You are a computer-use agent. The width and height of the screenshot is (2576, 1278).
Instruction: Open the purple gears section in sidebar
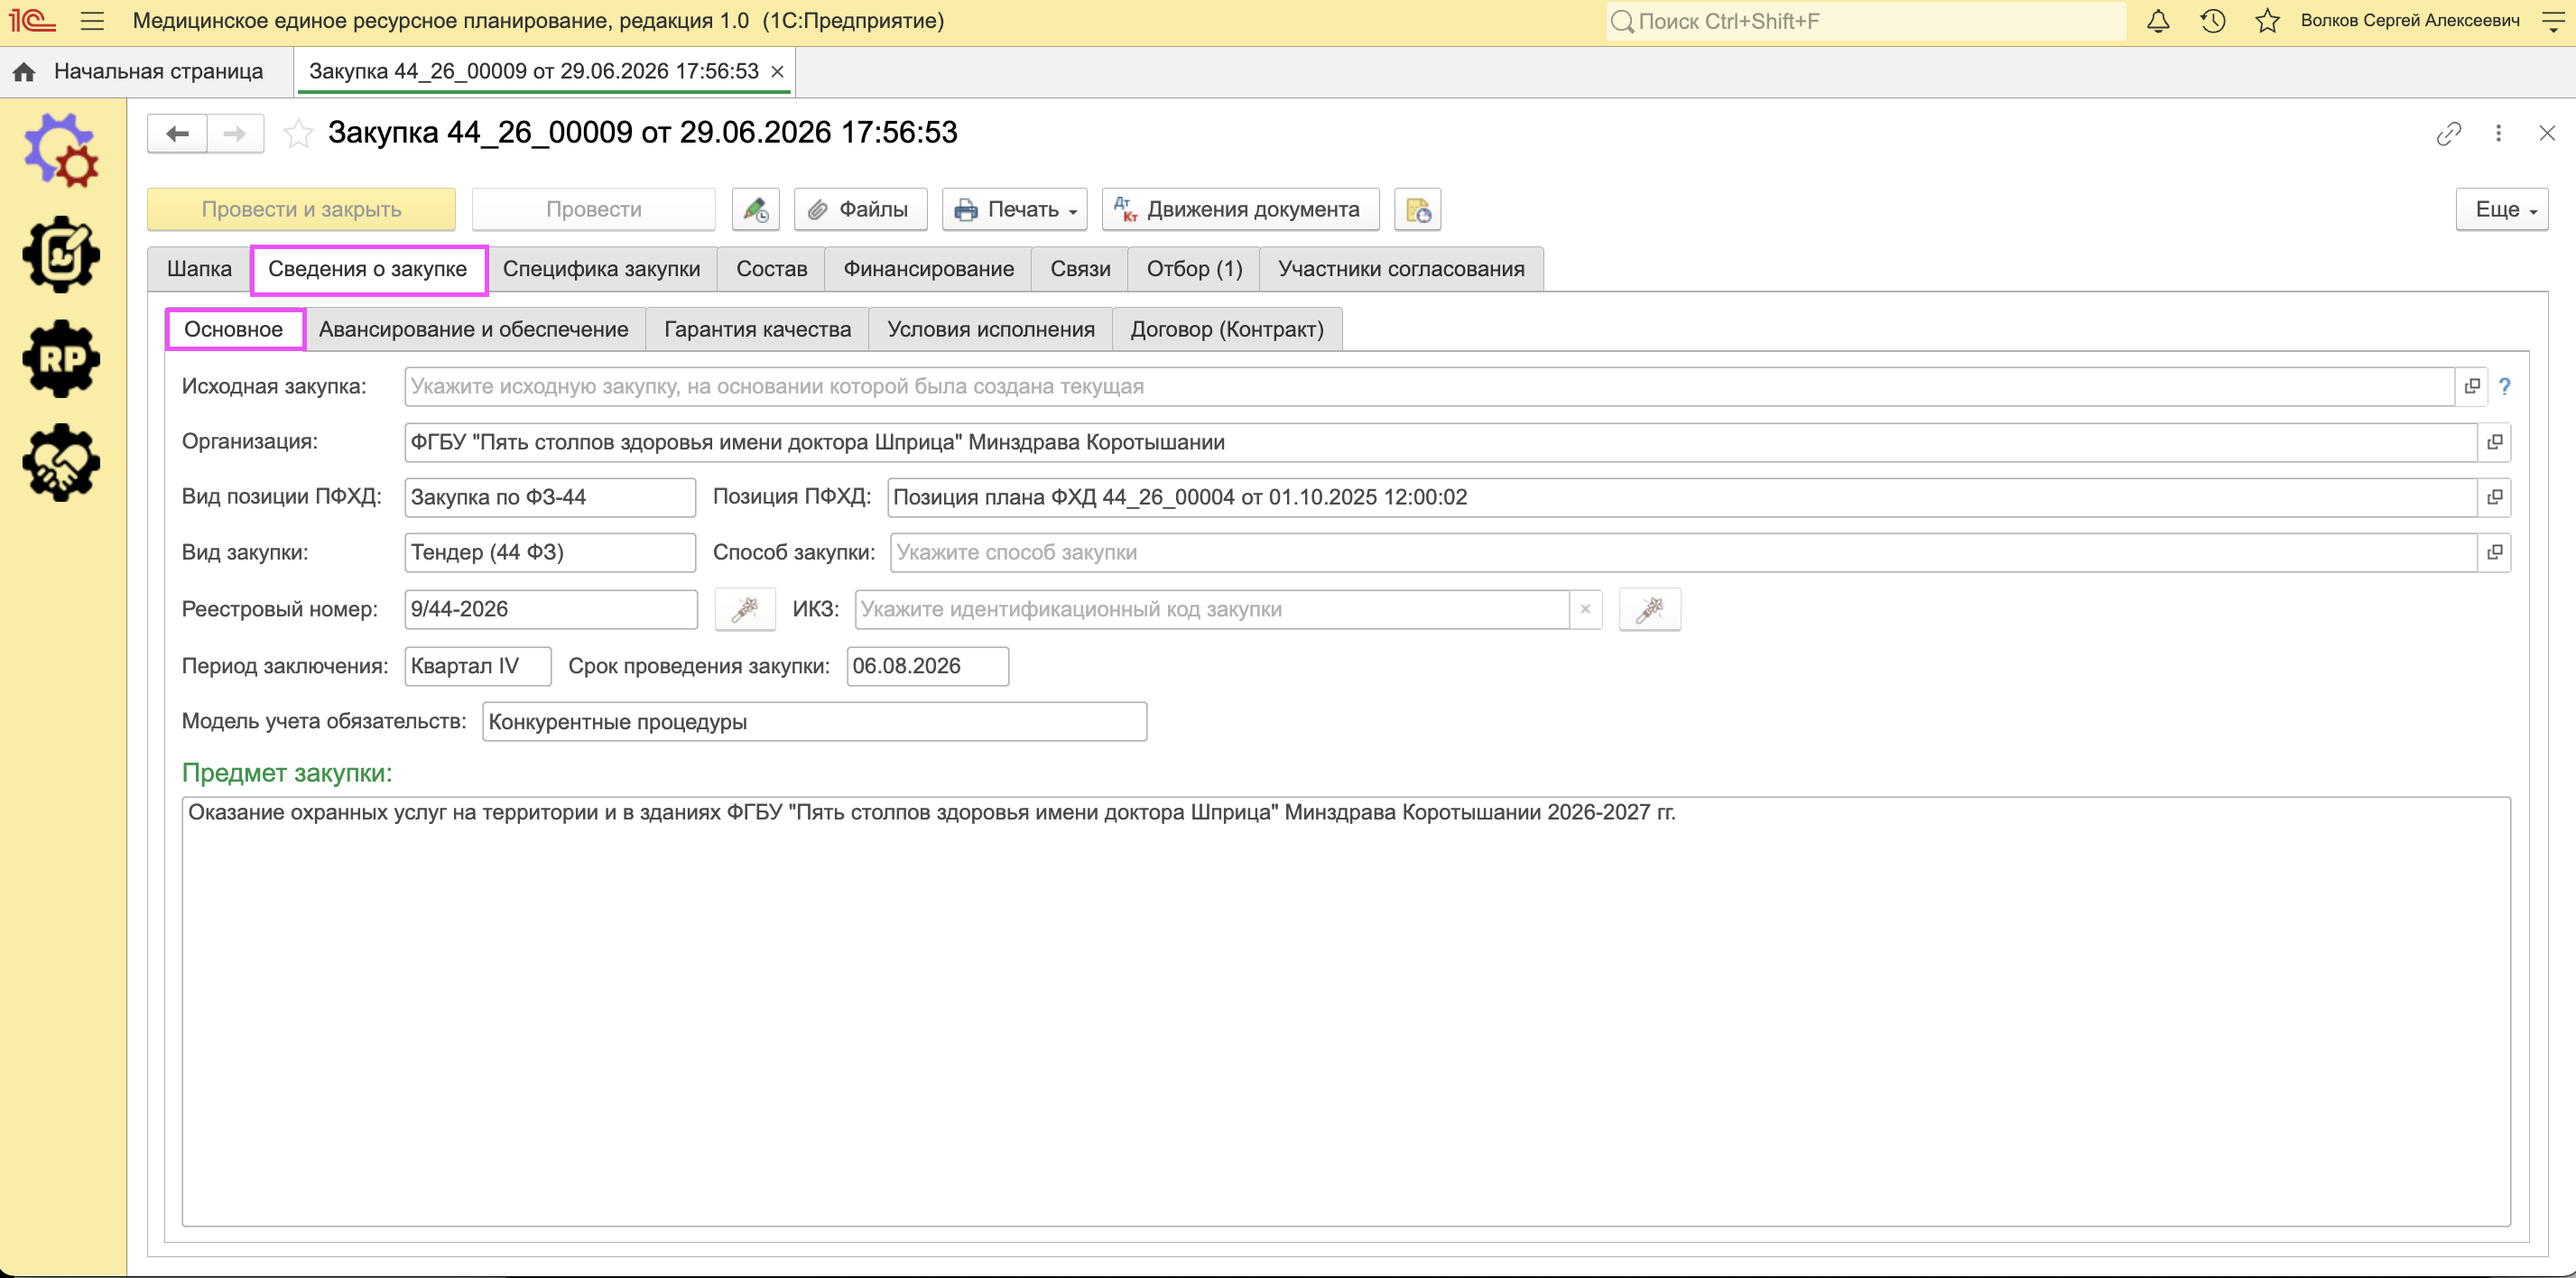pos(61,150)
